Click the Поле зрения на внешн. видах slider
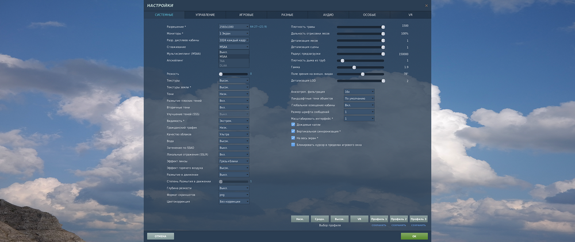575x242 pixels. (361, 74)
